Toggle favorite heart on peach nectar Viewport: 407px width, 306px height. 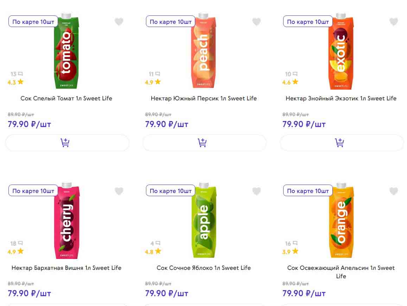(256, 22)
